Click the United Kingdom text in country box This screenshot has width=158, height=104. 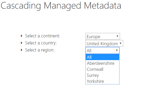coord(102,44)
